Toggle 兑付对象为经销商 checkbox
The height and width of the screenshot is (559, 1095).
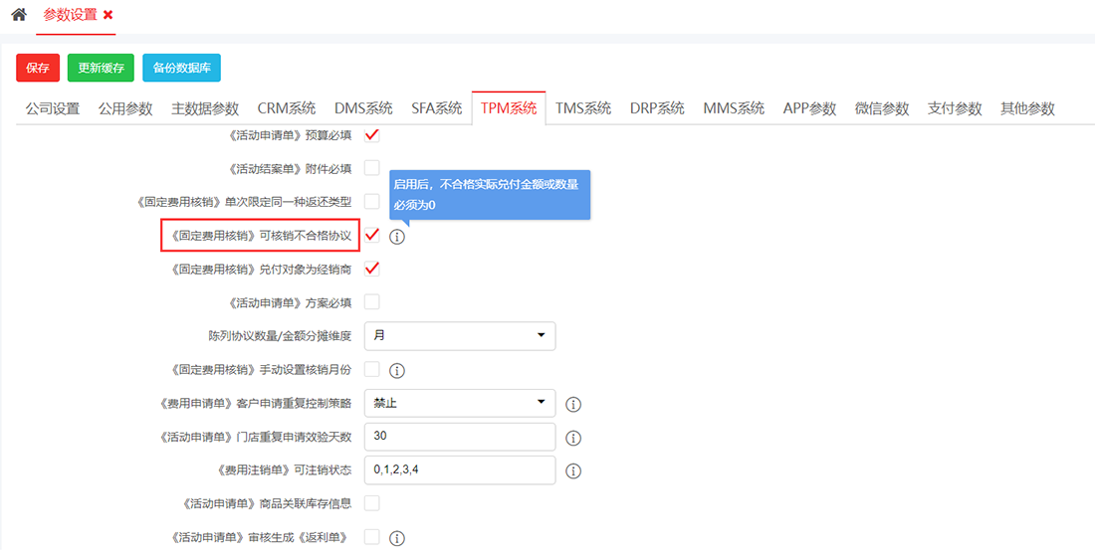[x=372, y=269]
